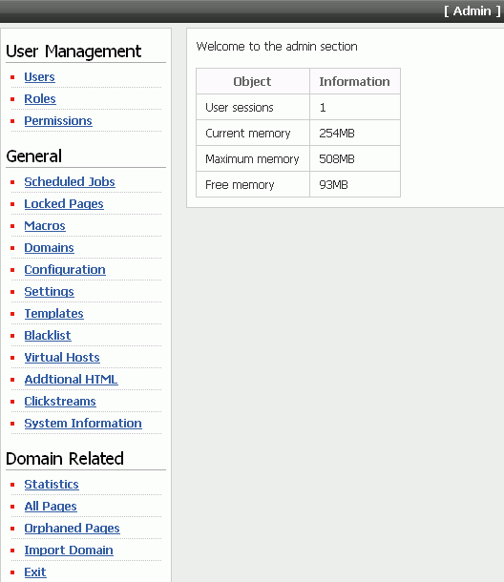Click the Object column header
Image resolution: width=504 pixels, height=582 pixels.
coord(253,81)
